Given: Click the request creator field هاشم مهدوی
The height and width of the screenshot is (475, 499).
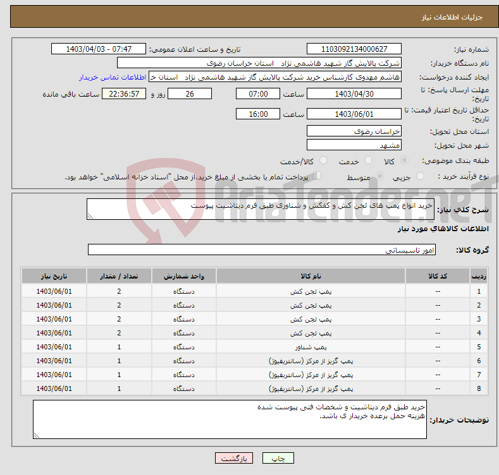Looking at the screenshot, I should point(275,77).
